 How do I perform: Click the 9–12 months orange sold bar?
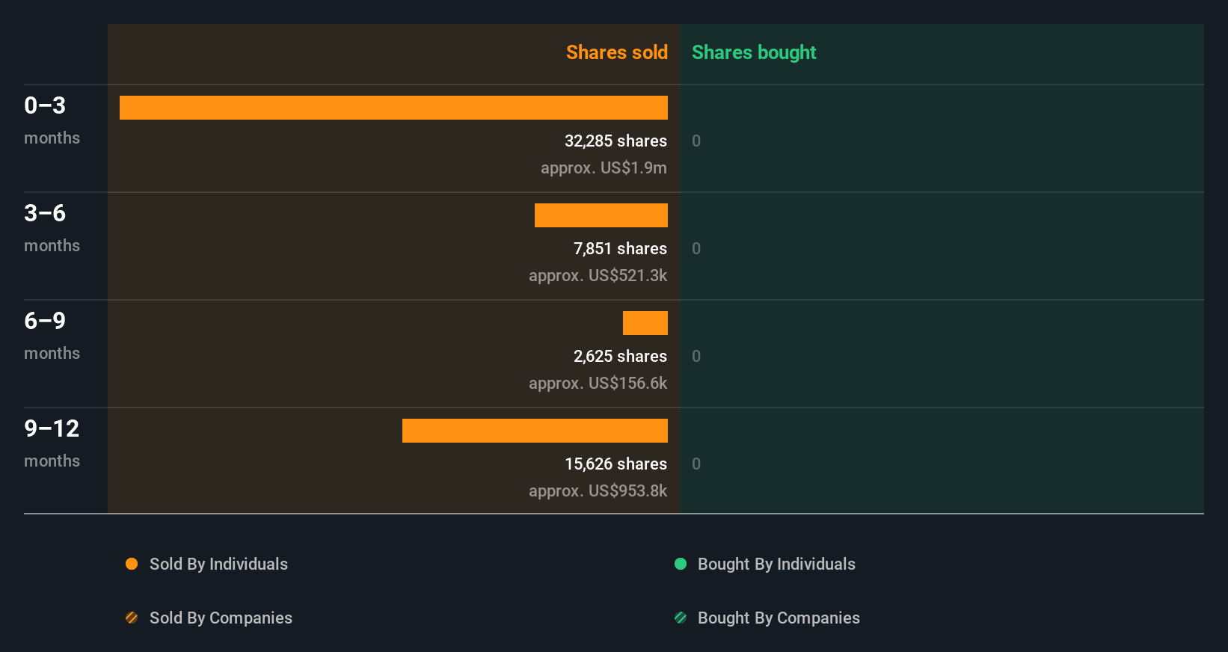click(x=535, y=431)
